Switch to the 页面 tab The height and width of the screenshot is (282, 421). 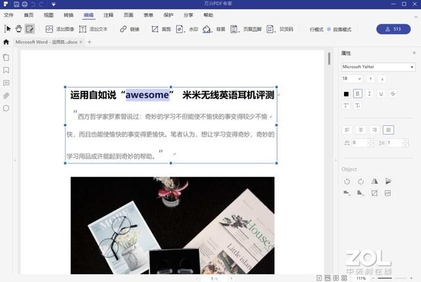tap(128, 15)
